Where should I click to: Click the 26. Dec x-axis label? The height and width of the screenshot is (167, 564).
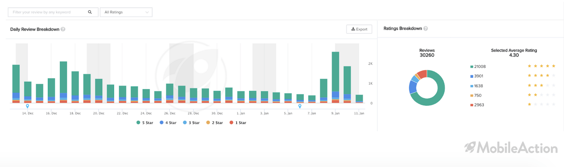(x=170, y=113)
